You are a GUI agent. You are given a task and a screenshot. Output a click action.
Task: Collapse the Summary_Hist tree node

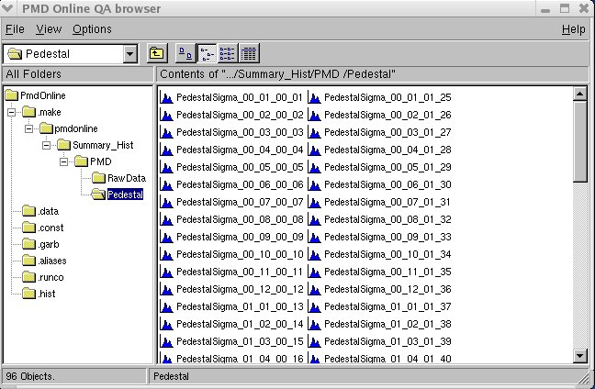click(46, 145)
